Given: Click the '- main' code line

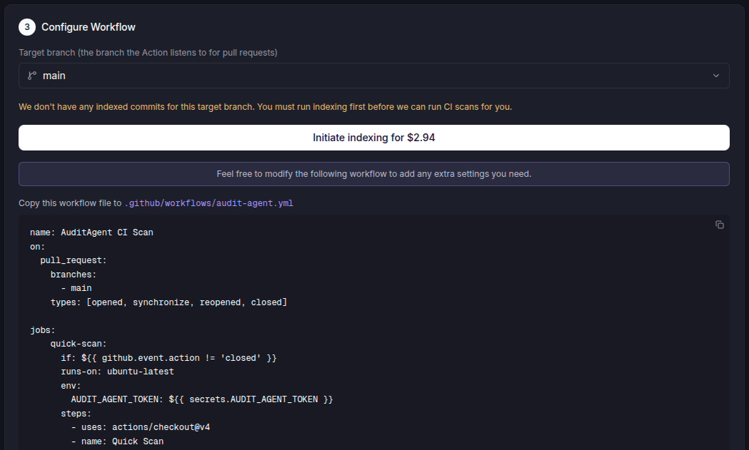Looking at the screenshot, I should (x=76, y=288).
